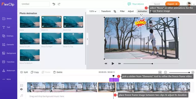
Task: Click the background music note icon
Action: 22,96
